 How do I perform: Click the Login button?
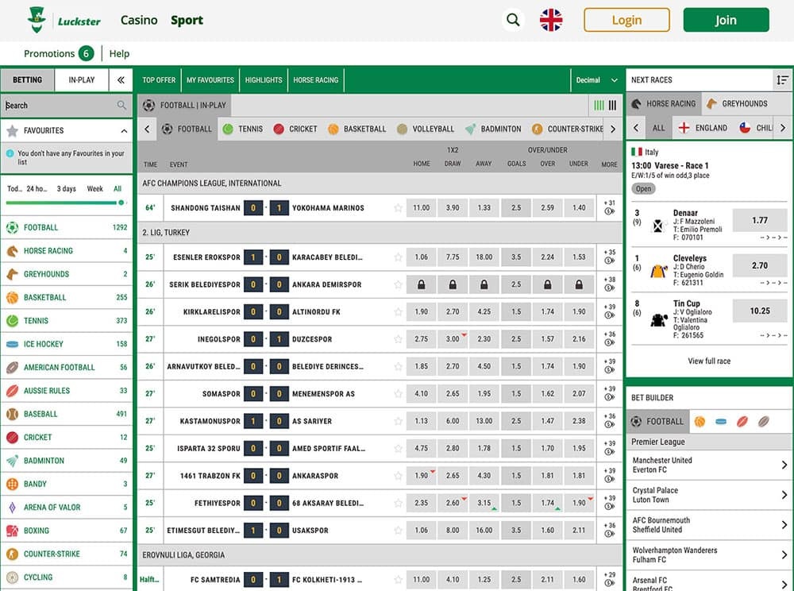coord(627,21)
